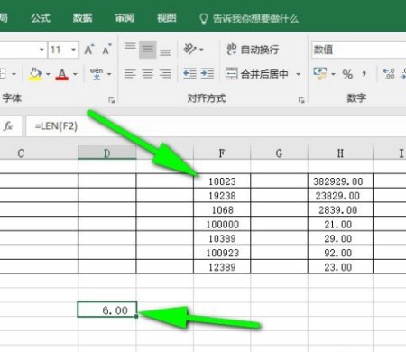The image size is (406, 352).
Task: Click the selected cell showing 6.00
Action: click(107, 310)
